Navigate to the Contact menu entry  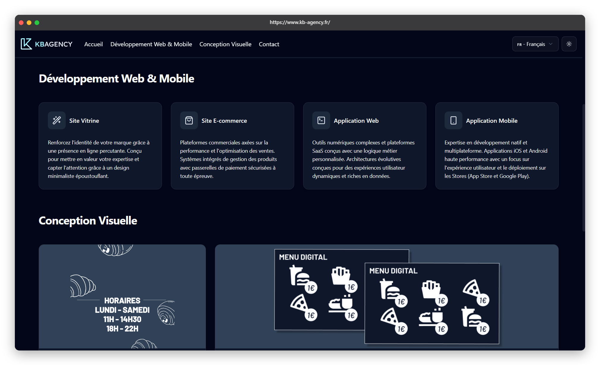pos(269,44)
